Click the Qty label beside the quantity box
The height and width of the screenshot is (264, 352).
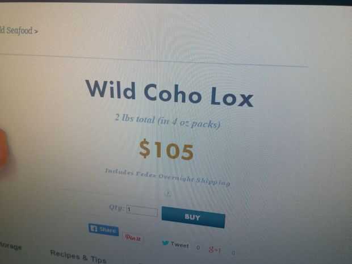tap(116, 207)
